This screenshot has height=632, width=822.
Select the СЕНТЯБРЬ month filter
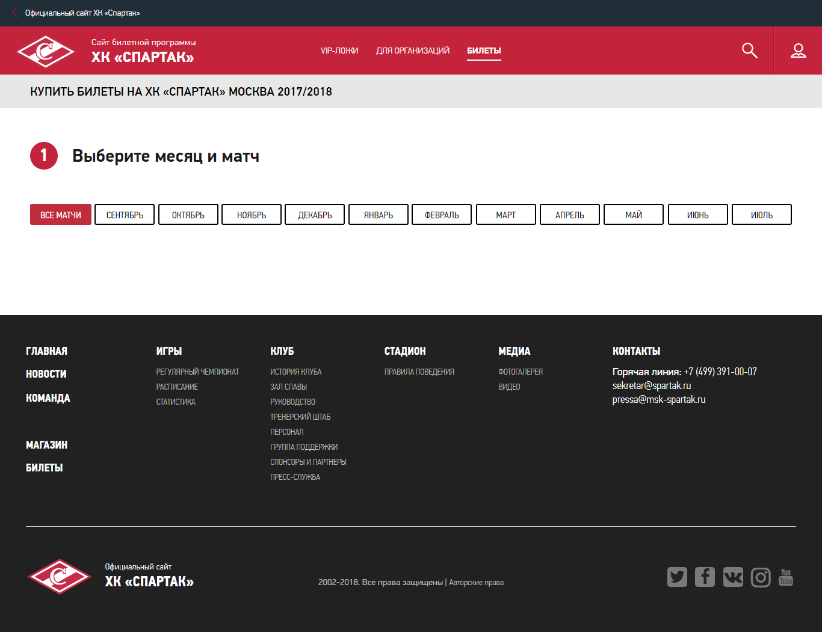coord(125,215)
